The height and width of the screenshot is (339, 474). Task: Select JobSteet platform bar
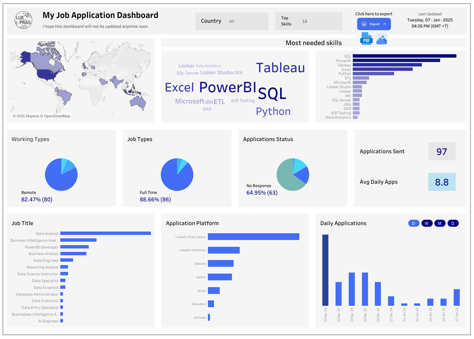coord(209,317)
